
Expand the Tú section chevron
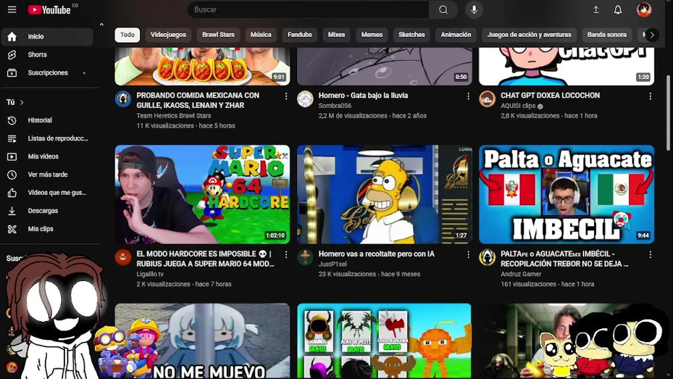[x=22, y=102]
